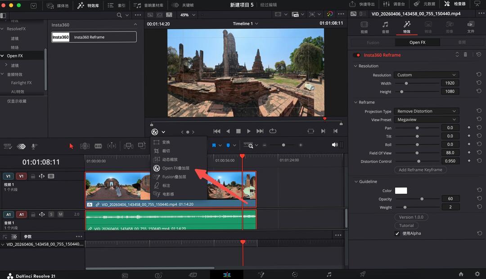Open project settings gear icon
Viewport: 486px width, 279px height.
[477, 274]
